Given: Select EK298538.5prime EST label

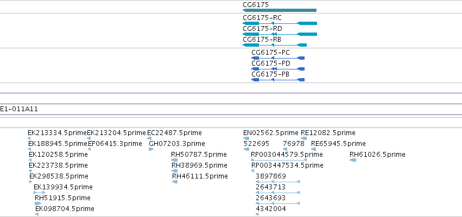Looking at the screenshot, I should [59, 176].
